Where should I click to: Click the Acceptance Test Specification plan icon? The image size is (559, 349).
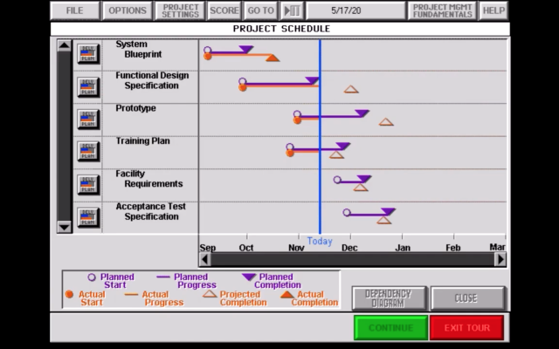pos(87,216)
